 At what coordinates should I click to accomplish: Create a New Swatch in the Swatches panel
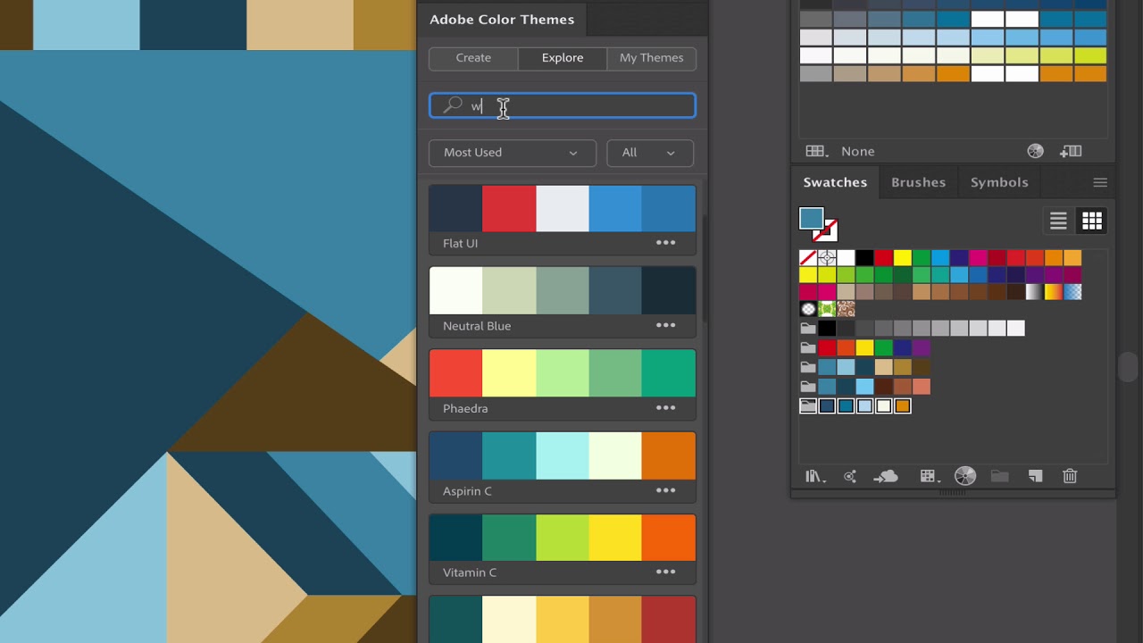point(1035,477)
